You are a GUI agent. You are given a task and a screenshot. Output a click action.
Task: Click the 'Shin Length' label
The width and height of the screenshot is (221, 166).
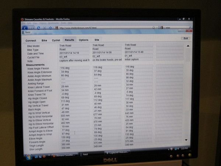[x=36, y=149]
